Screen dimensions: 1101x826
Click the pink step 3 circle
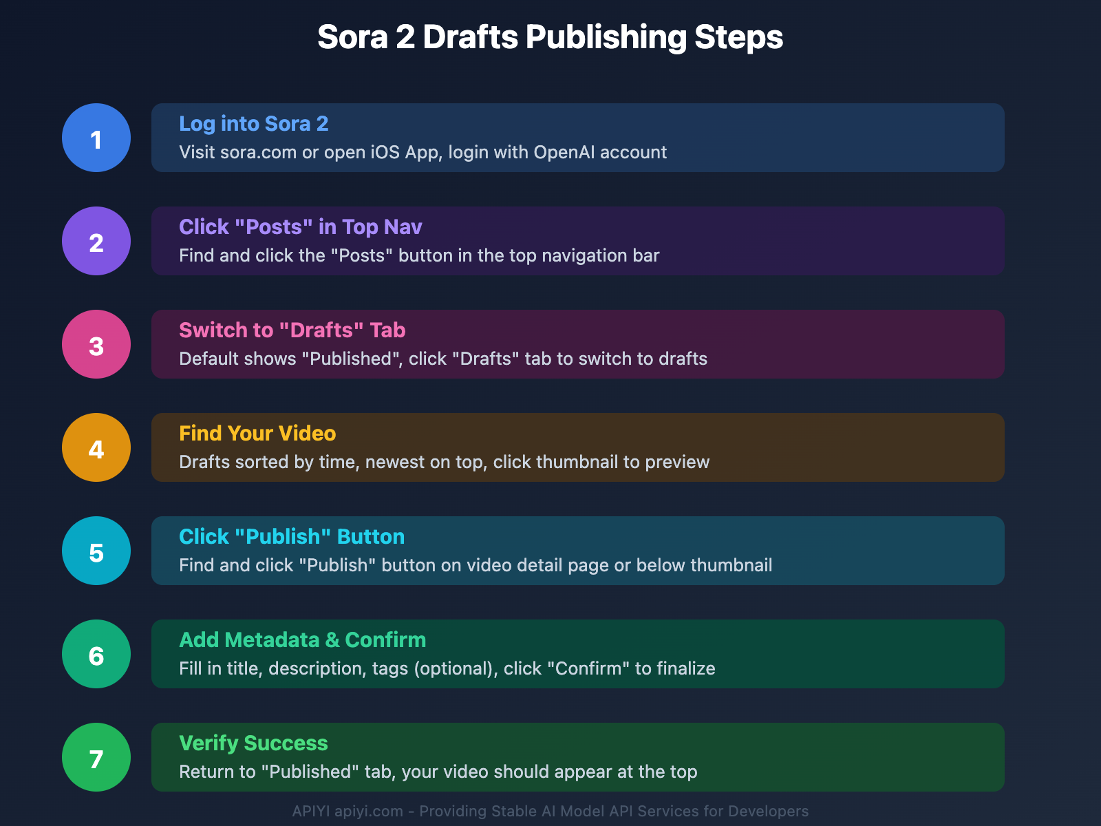coord(96,344)
